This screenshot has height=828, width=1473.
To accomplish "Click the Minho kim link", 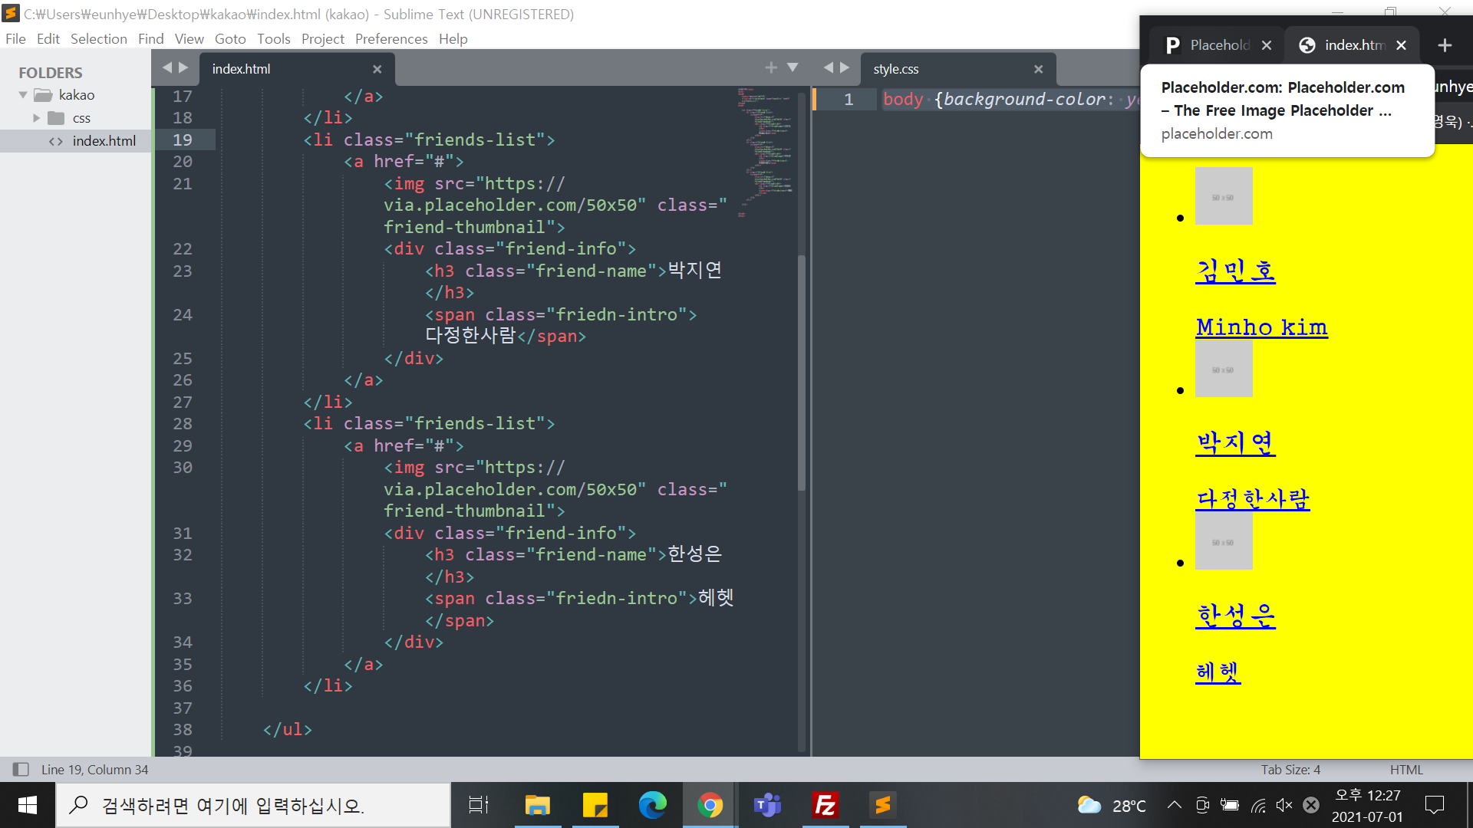I will (1260, 327).
